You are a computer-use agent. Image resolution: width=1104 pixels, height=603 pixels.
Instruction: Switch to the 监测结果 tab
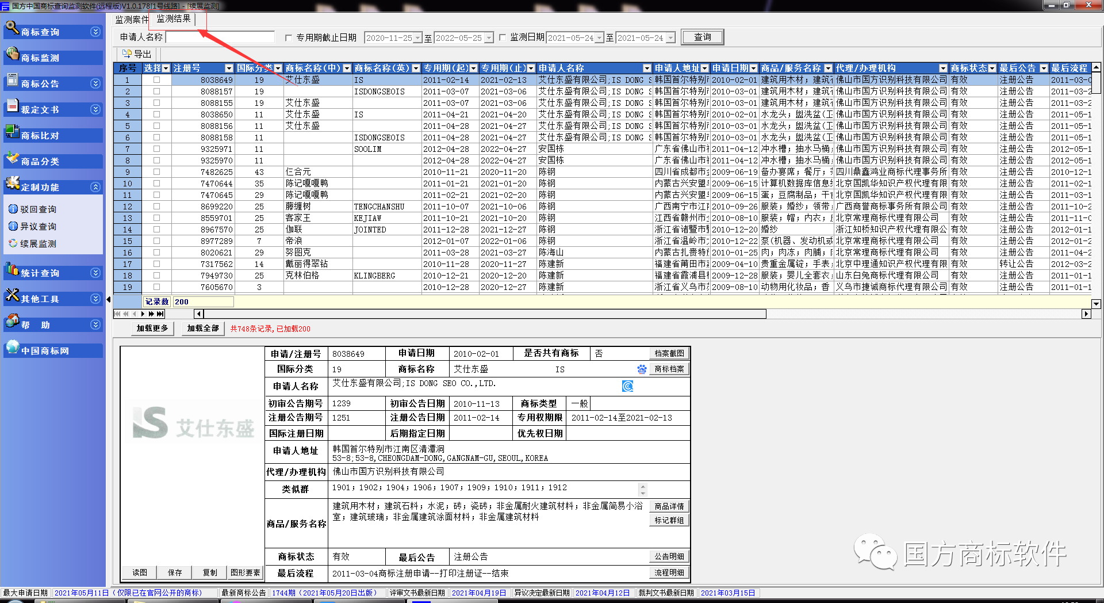tap(174, 18)
